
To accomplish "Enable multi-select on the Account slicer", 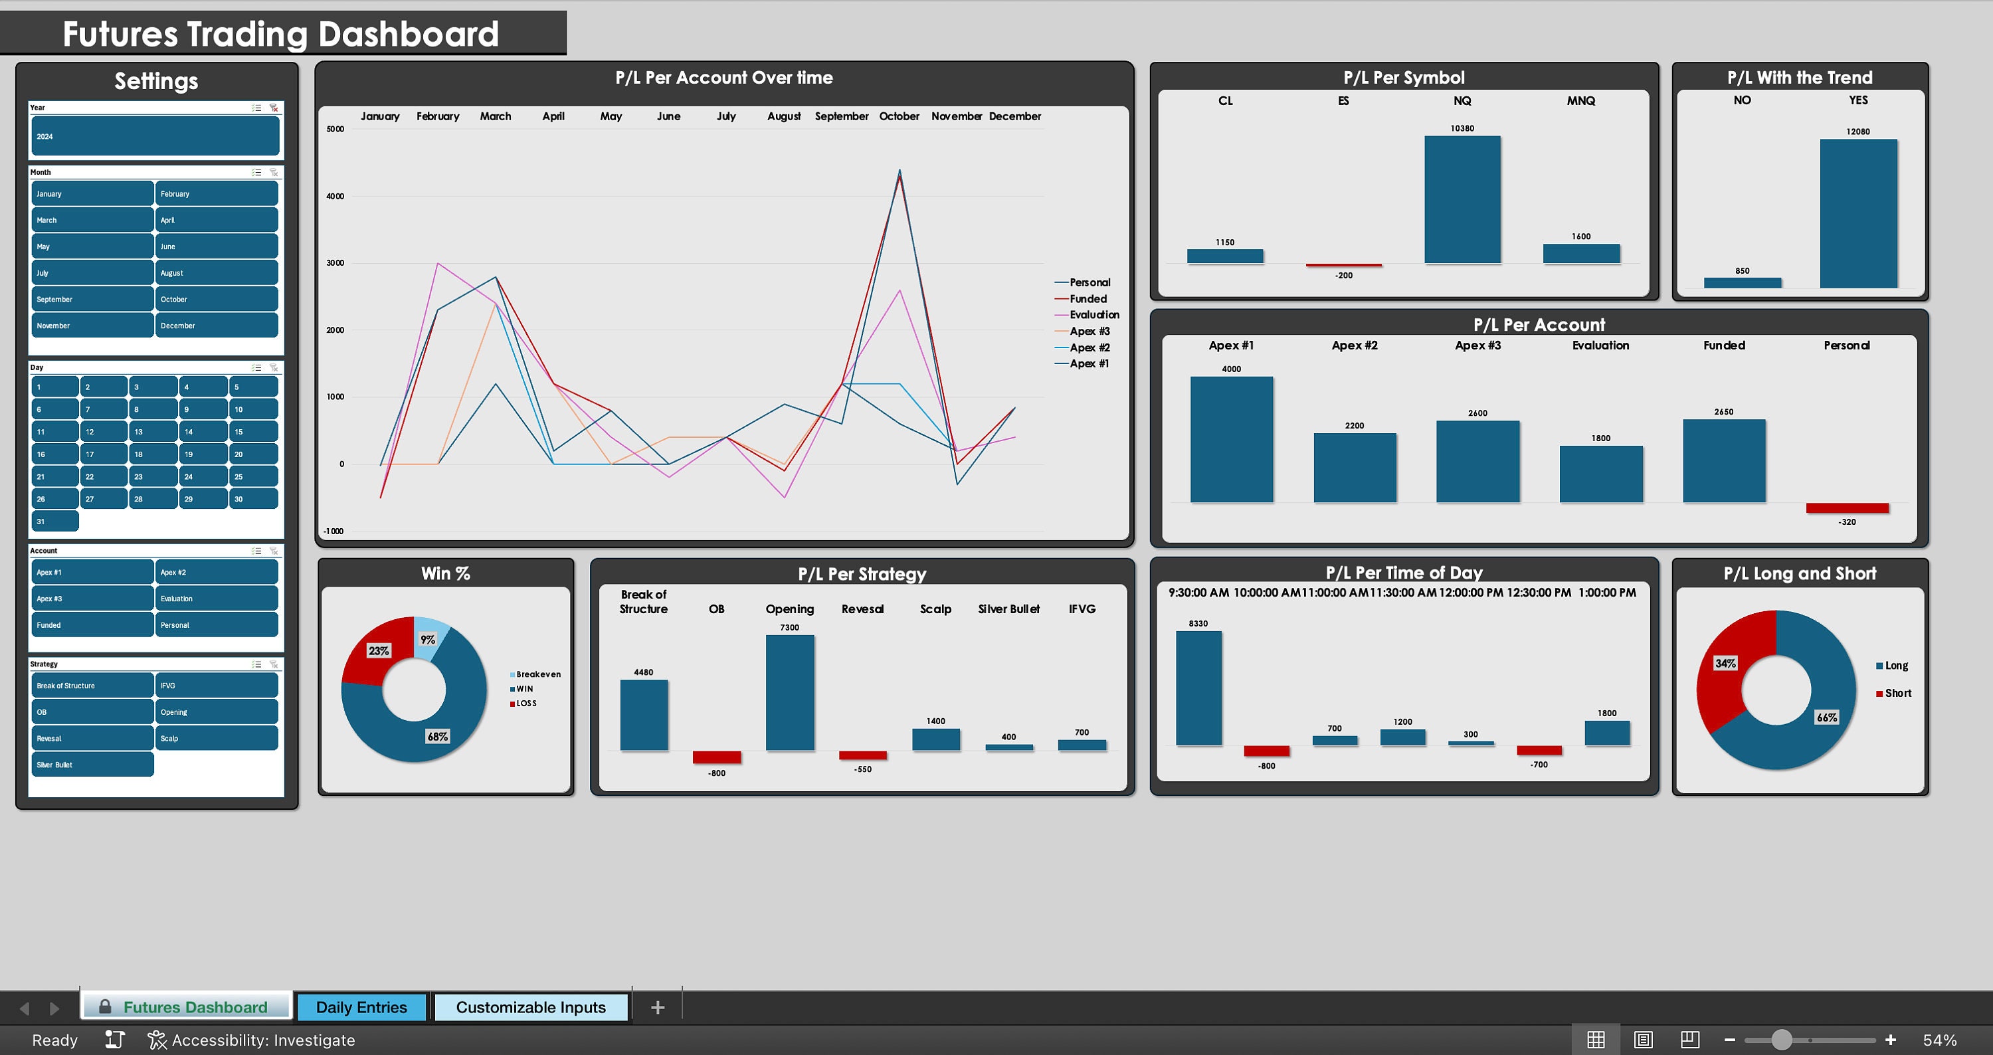I will tap(256, 551).
